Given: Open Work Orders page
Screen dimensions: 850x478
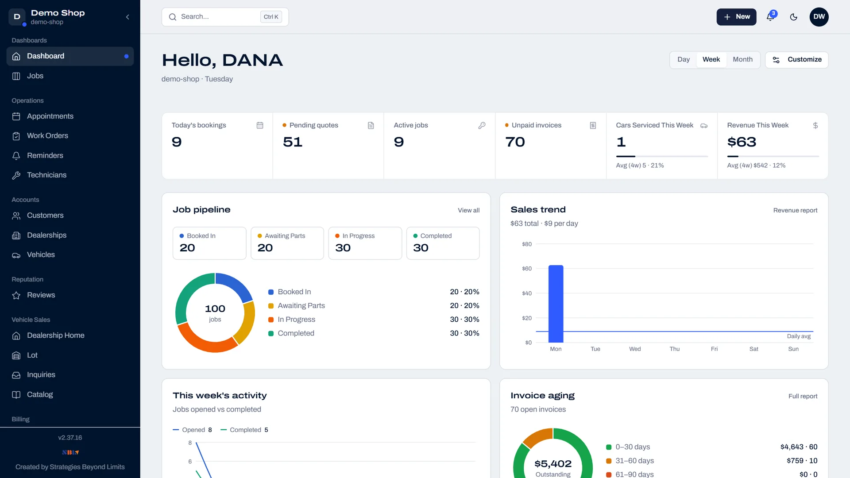Looking at the screenshot, I should click(70, 135).
